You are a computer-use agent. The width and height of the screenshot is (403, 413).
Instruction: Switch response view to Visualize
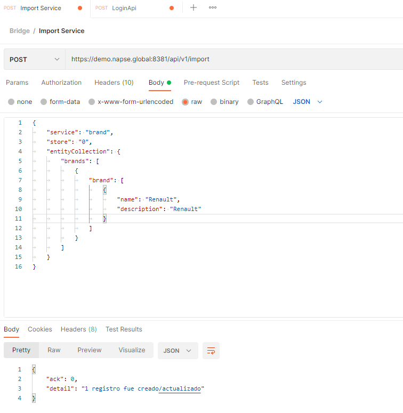(132, 350)
